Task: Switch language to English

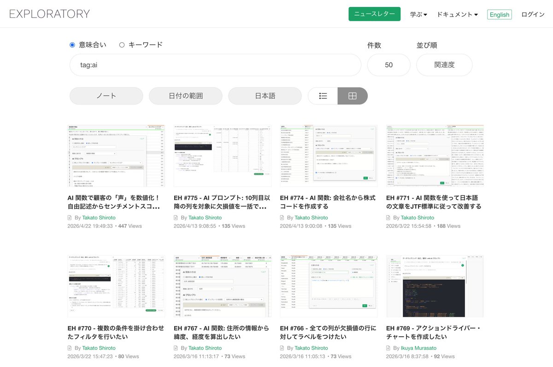Action: click(500, 15)
